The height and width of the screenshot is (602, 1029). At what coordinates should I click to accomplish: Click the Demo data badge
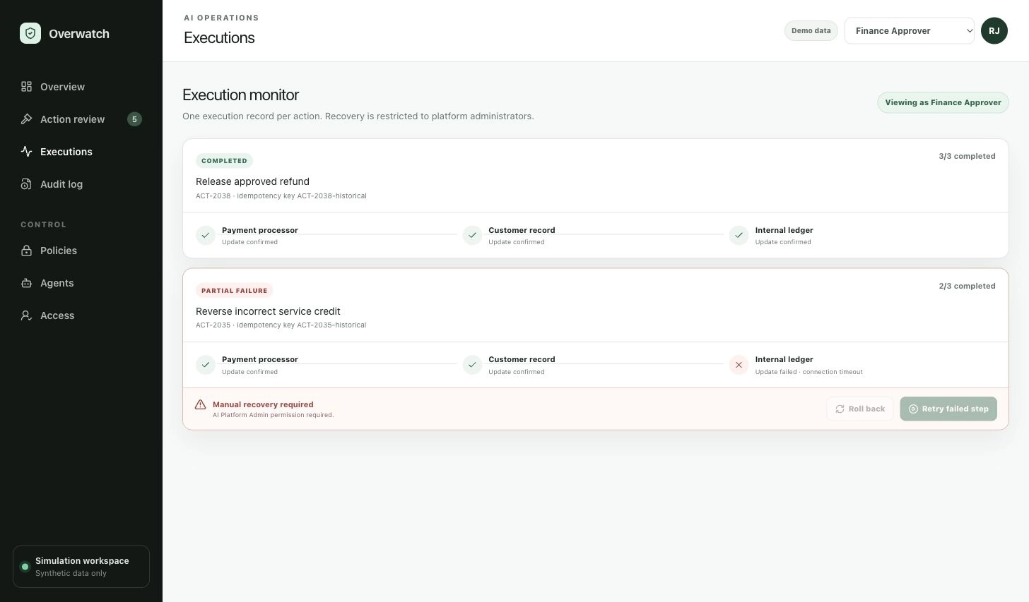811,30
